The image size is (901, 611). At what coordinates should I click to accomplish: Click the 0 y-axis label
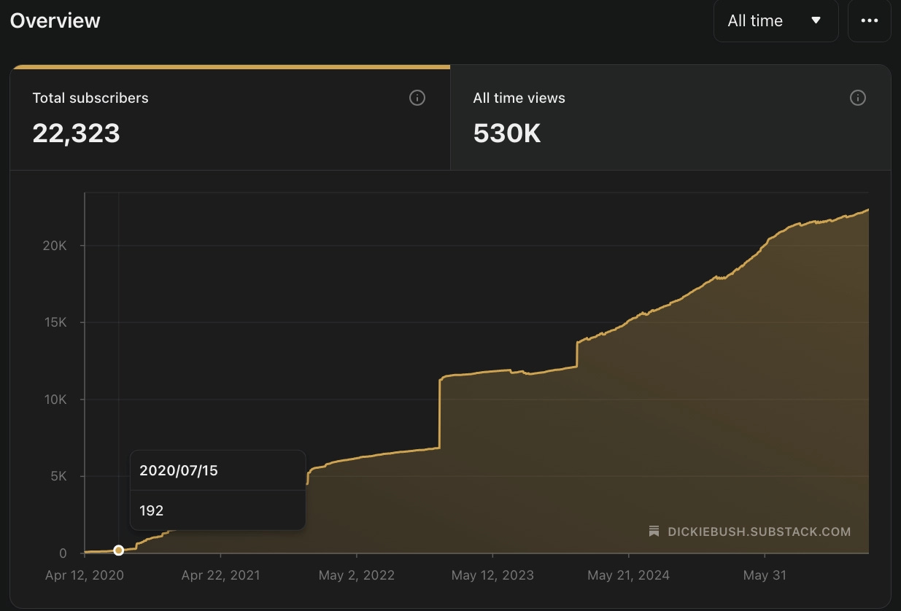(x=63, y=553)
